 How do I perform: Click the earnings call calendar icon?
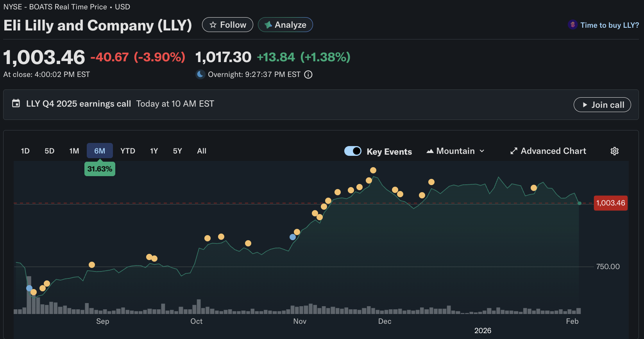[16, 103]
